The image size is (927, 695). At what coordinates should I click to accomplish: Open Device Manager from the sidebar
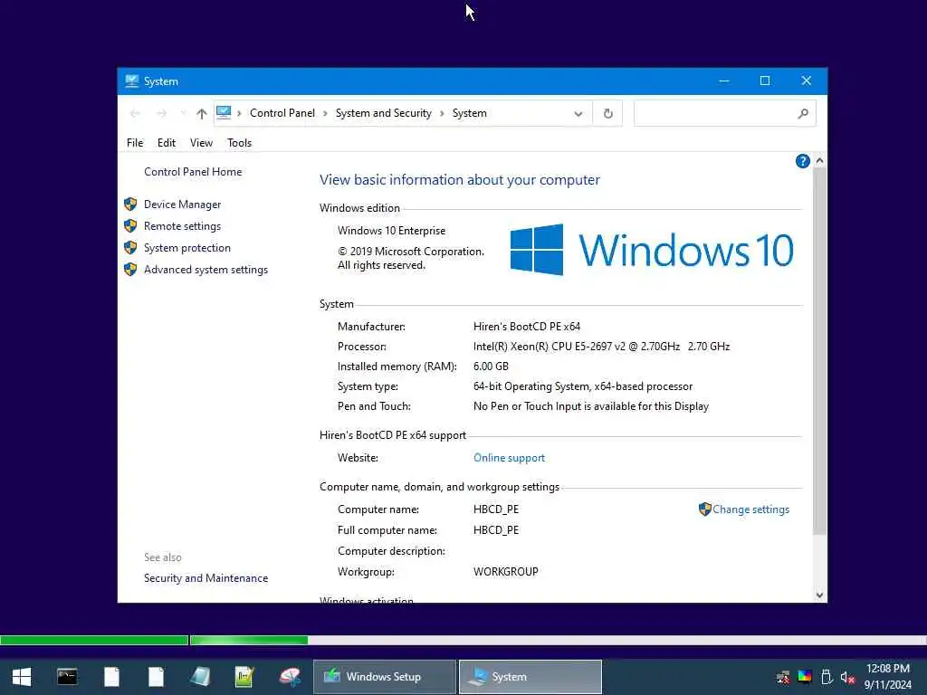[x=182, y=205]
